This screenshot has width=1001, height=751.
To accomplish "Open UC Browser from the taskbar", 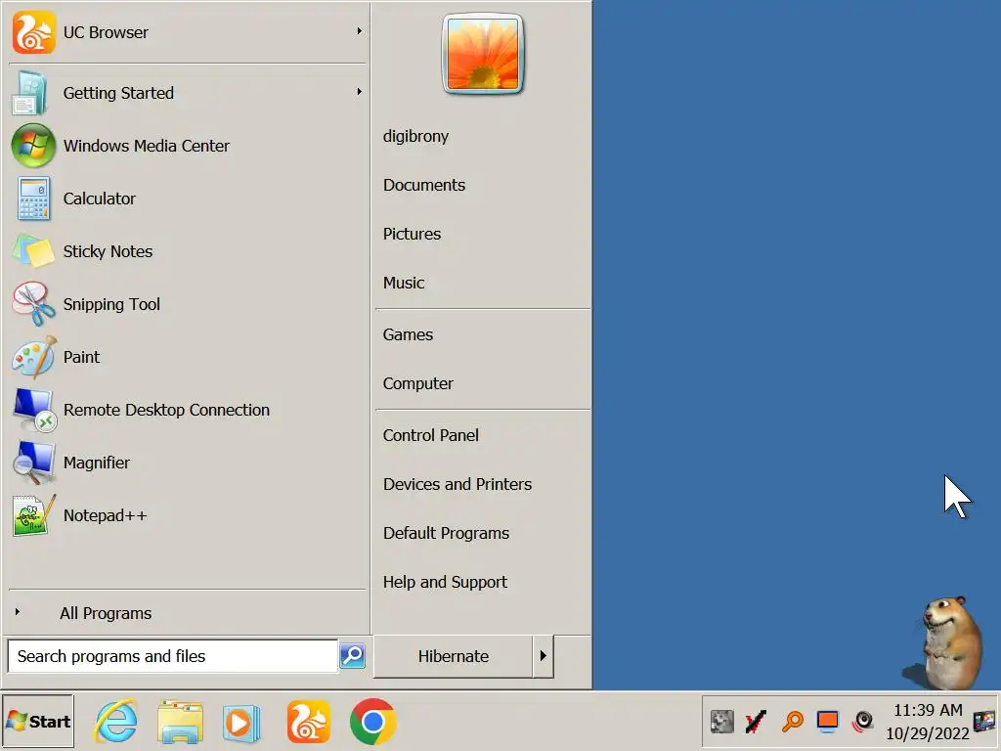I will [x=308, y=722].
